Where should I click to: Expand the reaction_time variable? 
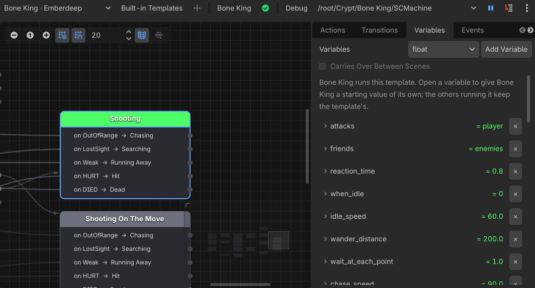tap(325, 171)
